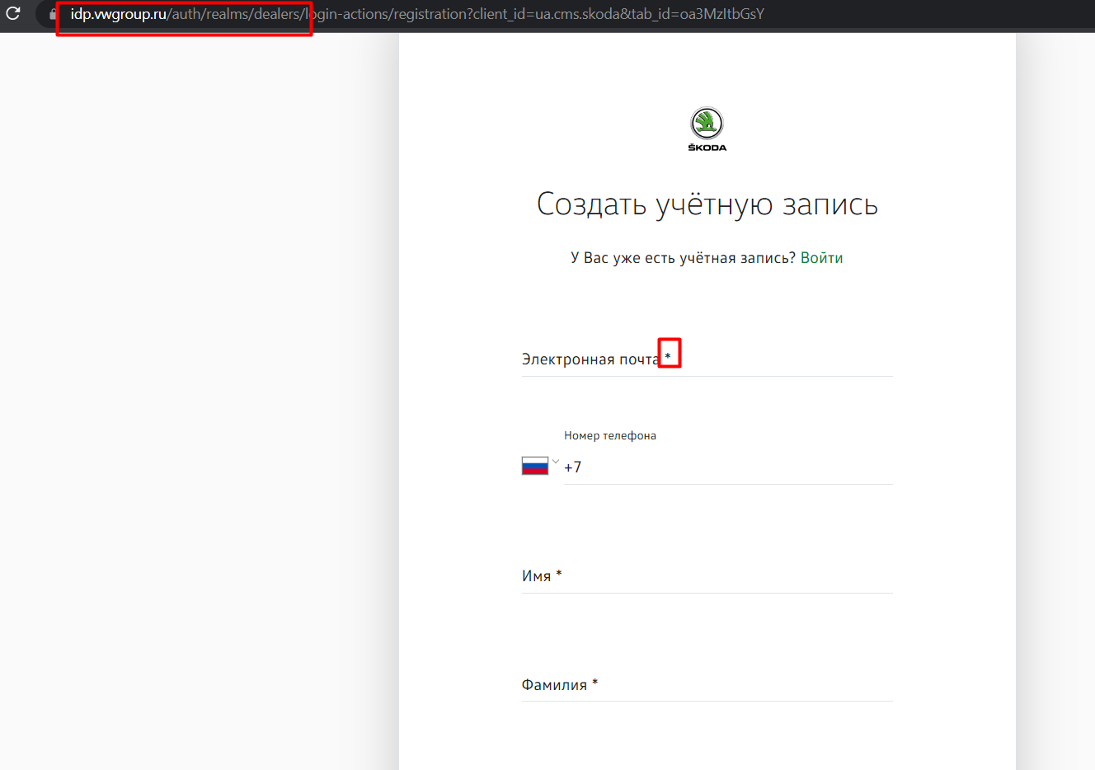This screenshot has width=1095, height=770.
Task: Focus the Фамилия last name field
Action: click(707, 684)
